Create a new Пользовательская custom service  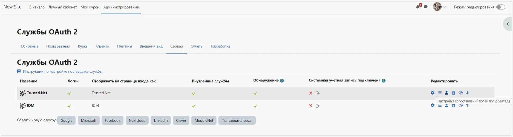point(237,121)
